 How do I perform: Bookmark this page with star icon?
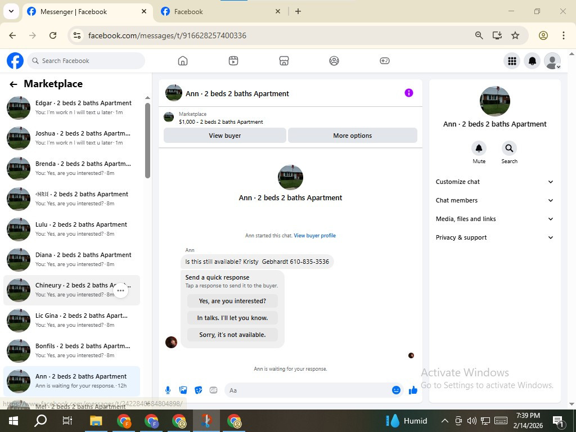pyautogui.click(x=515, y=35)
